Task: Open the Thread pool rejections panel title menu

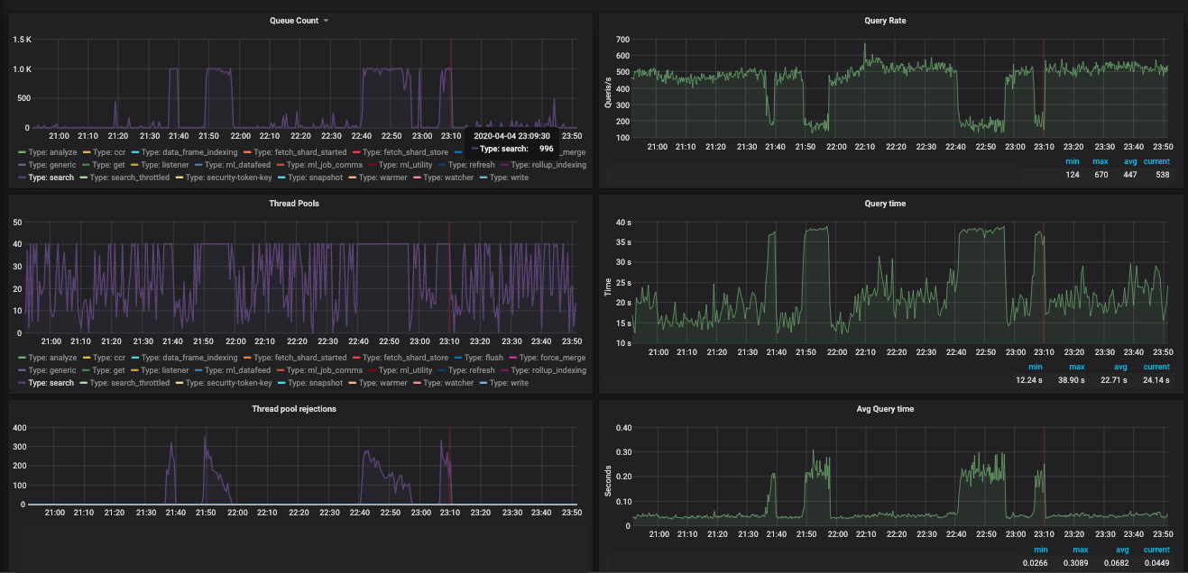Action: [x=293, y=409]
